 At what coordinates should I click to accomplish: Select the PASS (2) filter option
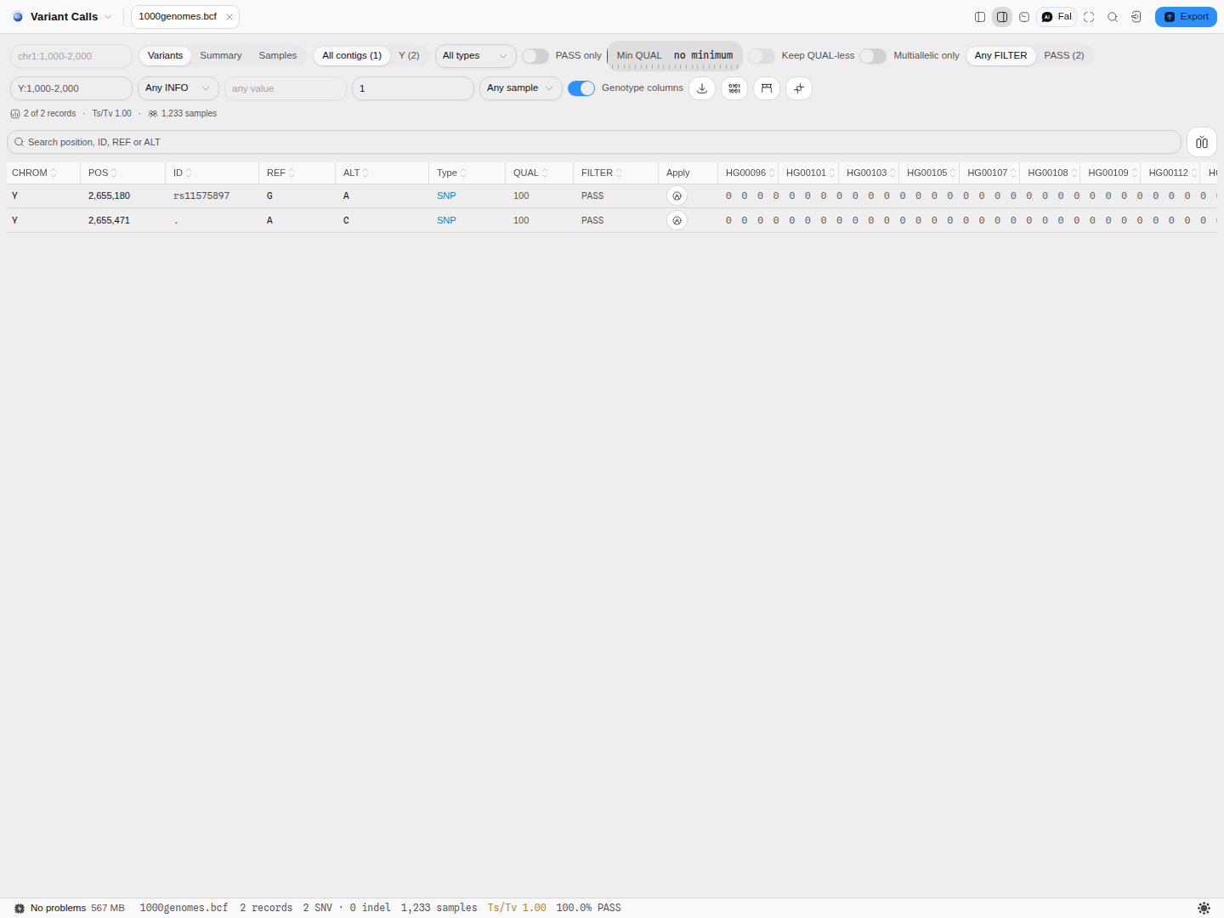pyautogui.click(x=1064, y=56)
